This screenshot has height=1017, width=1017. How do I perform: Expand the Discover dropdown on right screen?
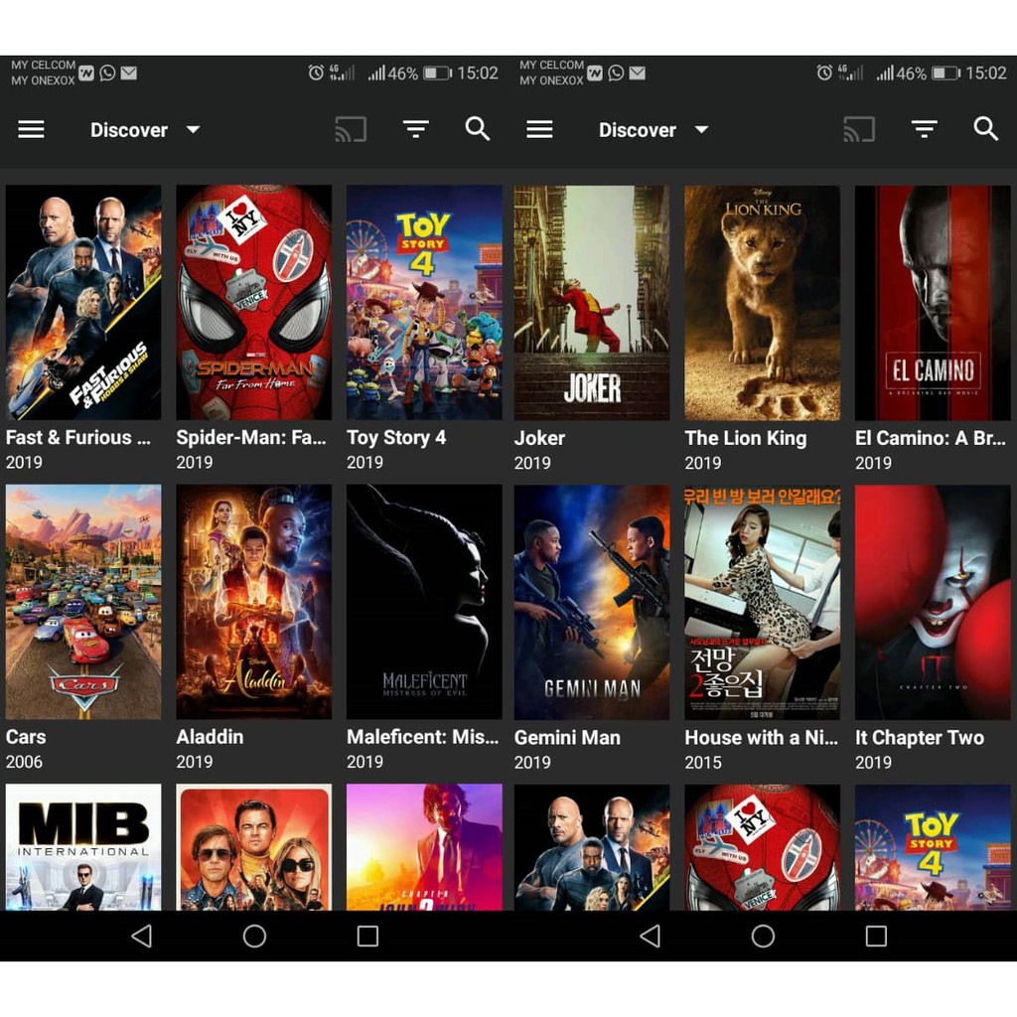point(654,130)
